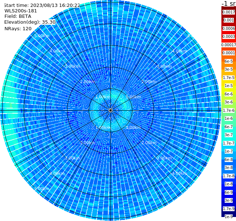Click the '-1 sr' colorbar unit title
This screenshot has width=236, height=221.
[229, 3]
